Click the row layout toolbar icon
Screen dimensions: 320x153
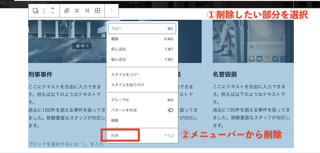click(x=77, y=11)
